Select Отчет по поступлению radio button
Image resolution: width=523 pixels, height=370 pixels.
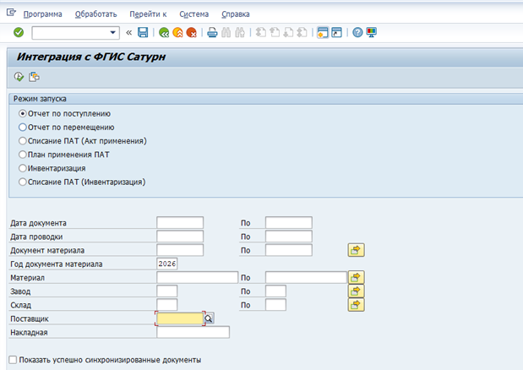[x=22, y=114]
